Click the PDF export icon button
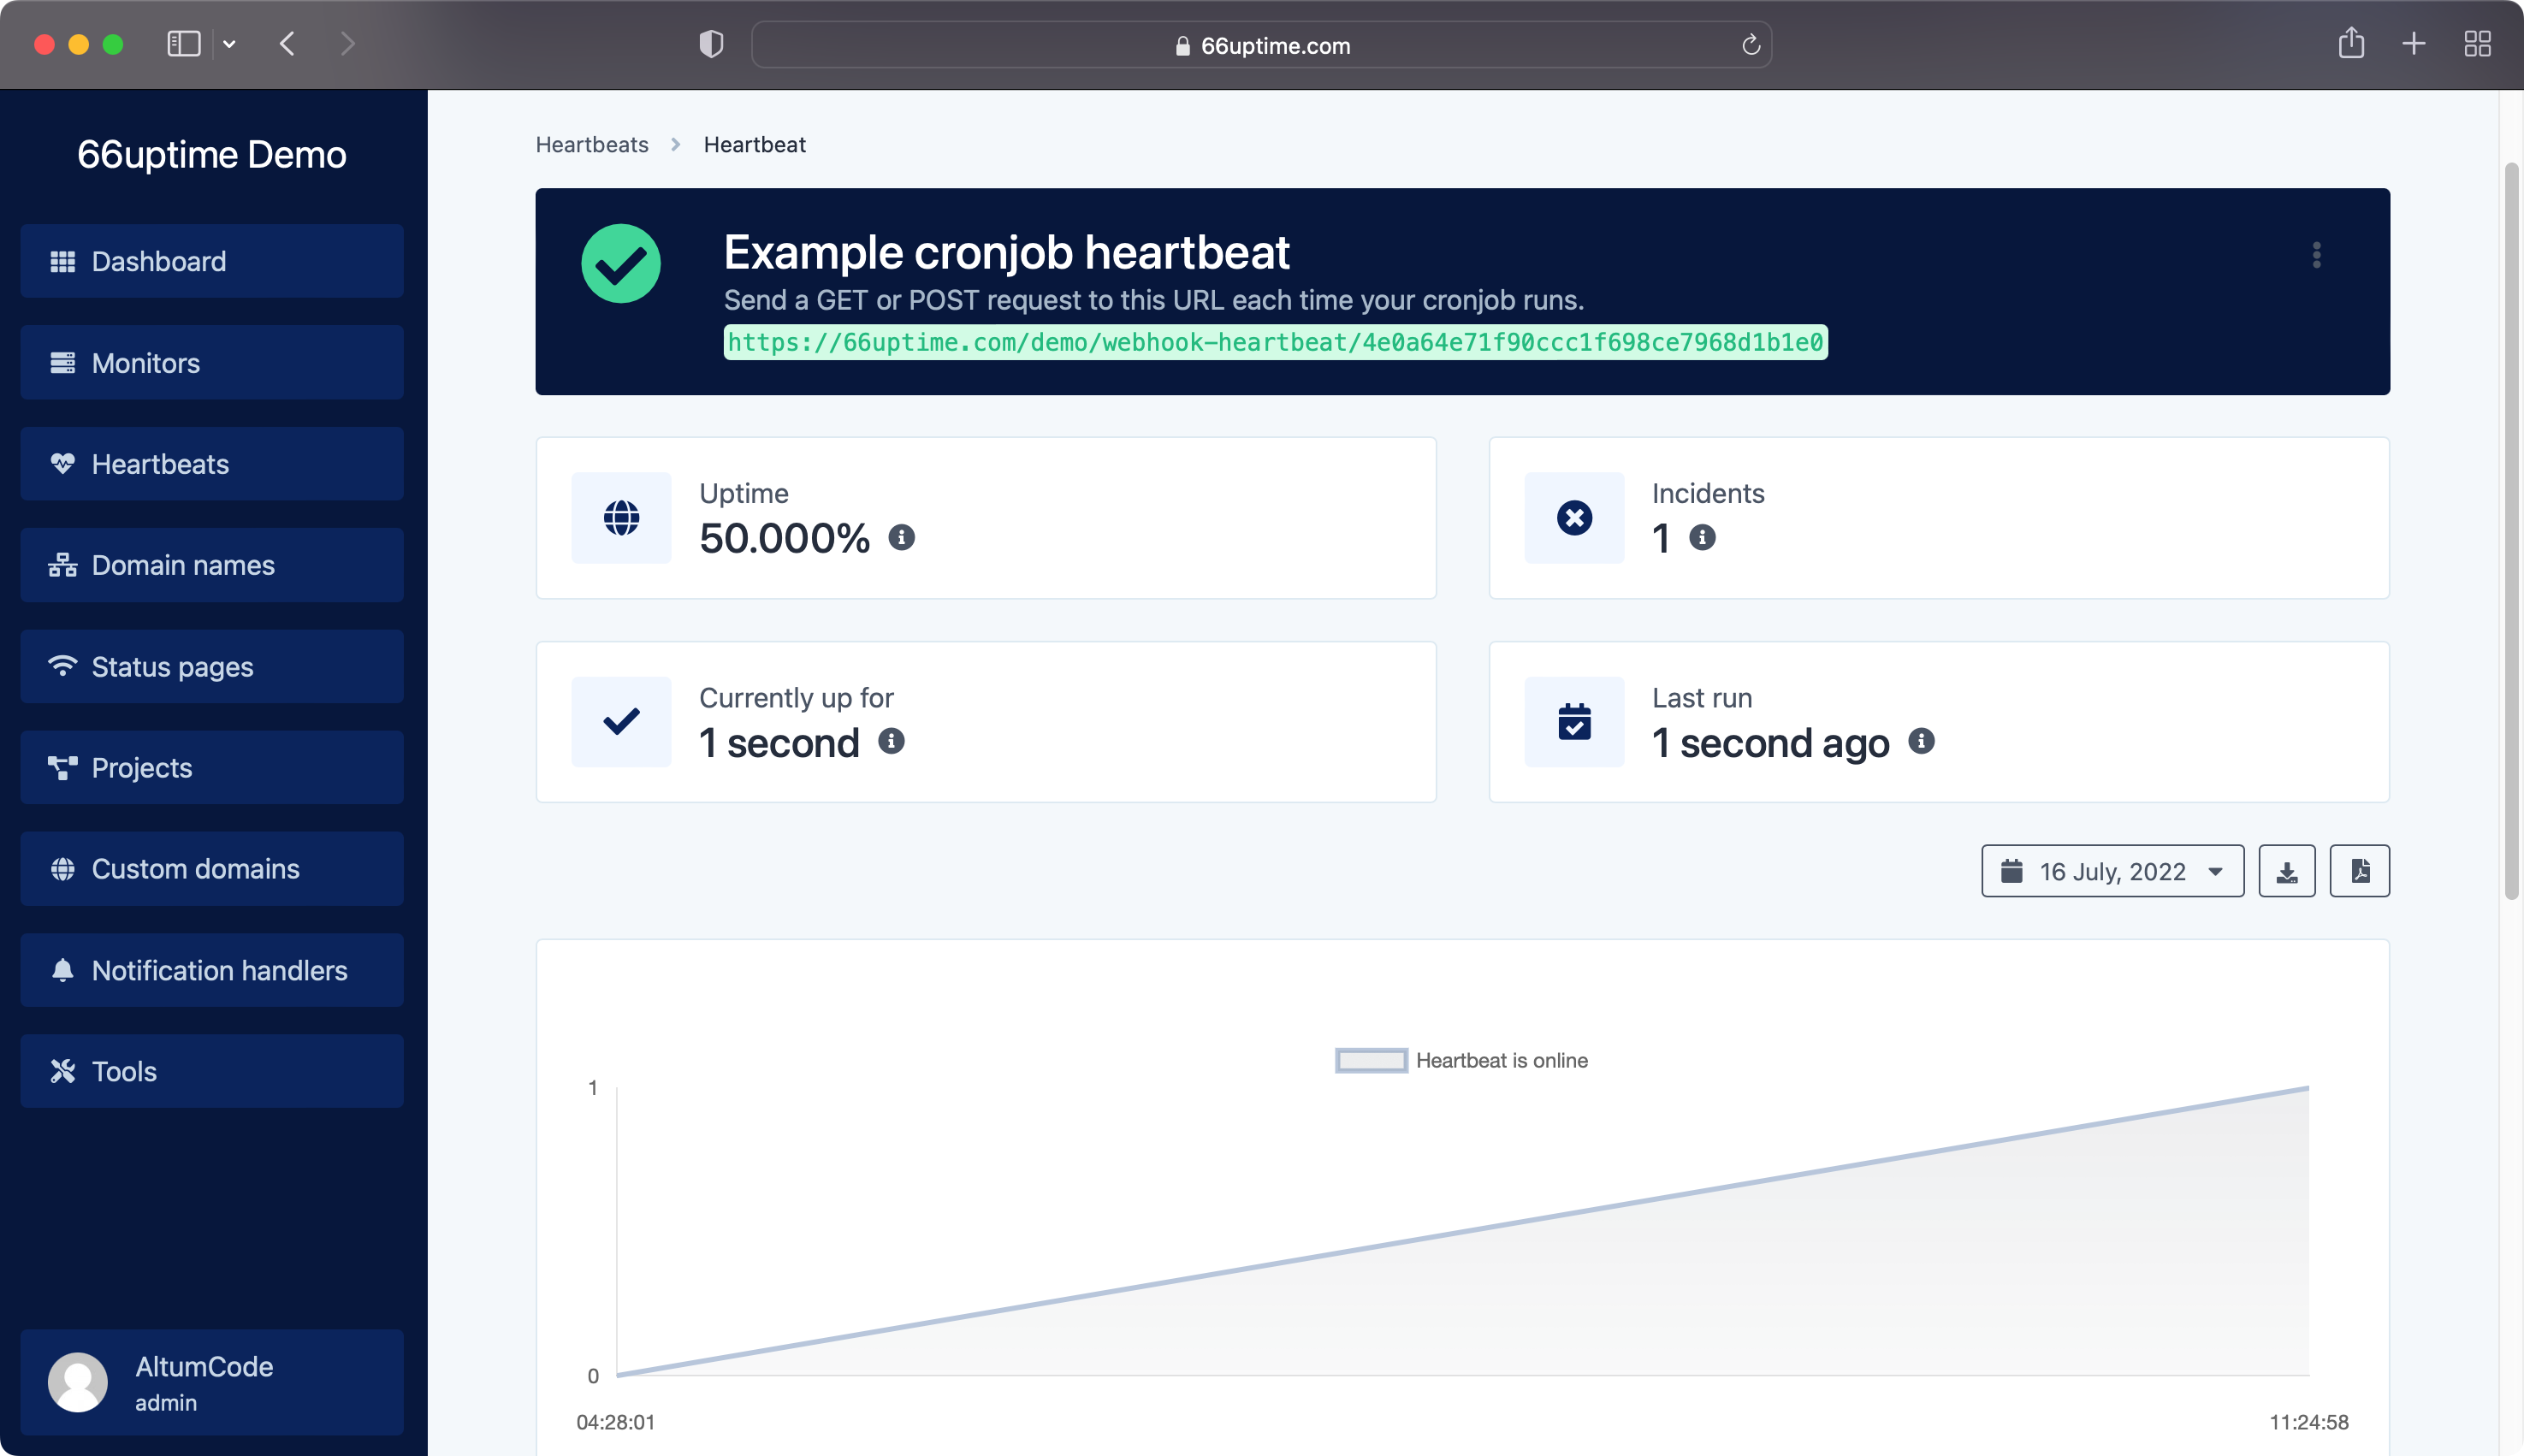This screenshot has height=1456, width=2524. (x=2360, y=871)
